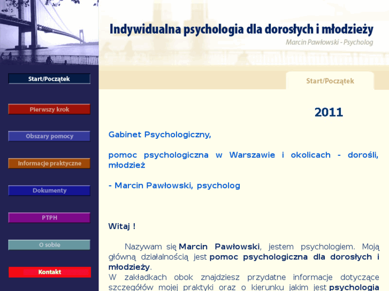This screenshot has height=291, width=389.
Task: Click the subtitle Marcin Pawłowski - Psycholog
Action: (329, 42)
